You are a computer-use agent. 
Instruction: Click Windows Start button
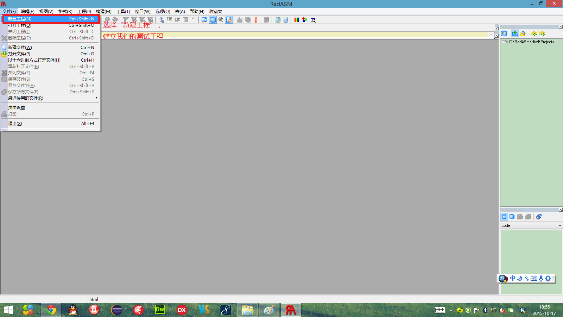(9, 310)
